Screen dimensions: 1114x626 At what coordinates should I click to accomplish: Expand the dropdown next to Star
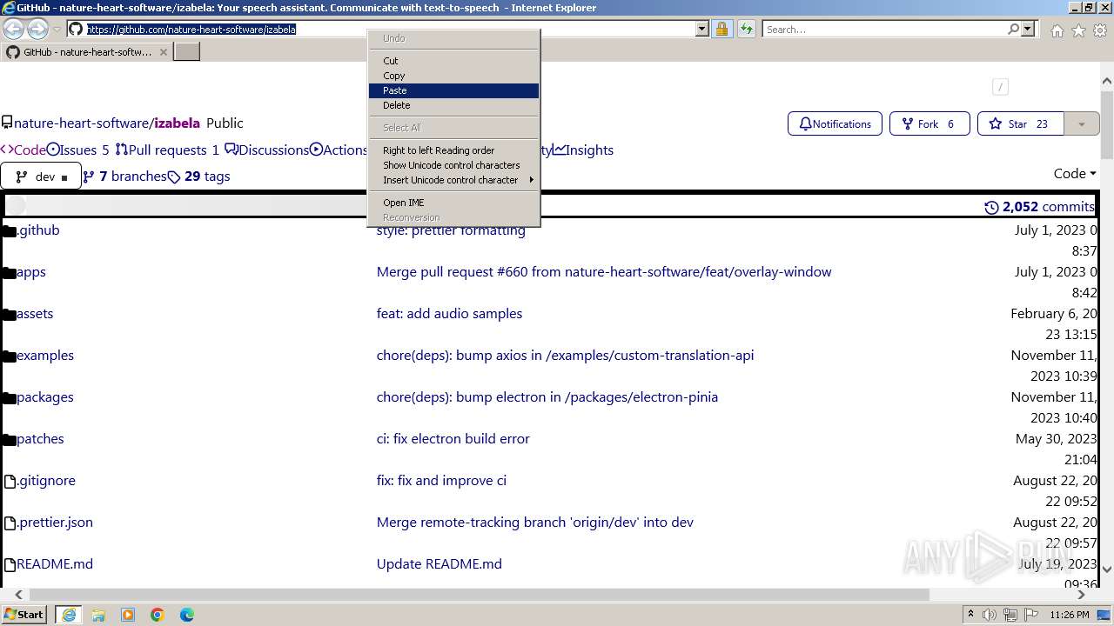click(x=1082, y=123)
